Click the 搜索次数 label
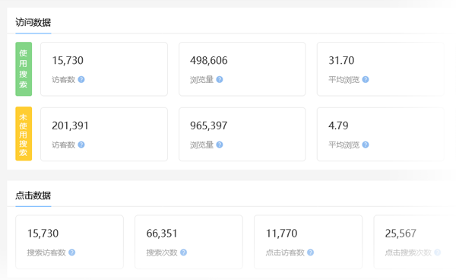 point(162,253)
